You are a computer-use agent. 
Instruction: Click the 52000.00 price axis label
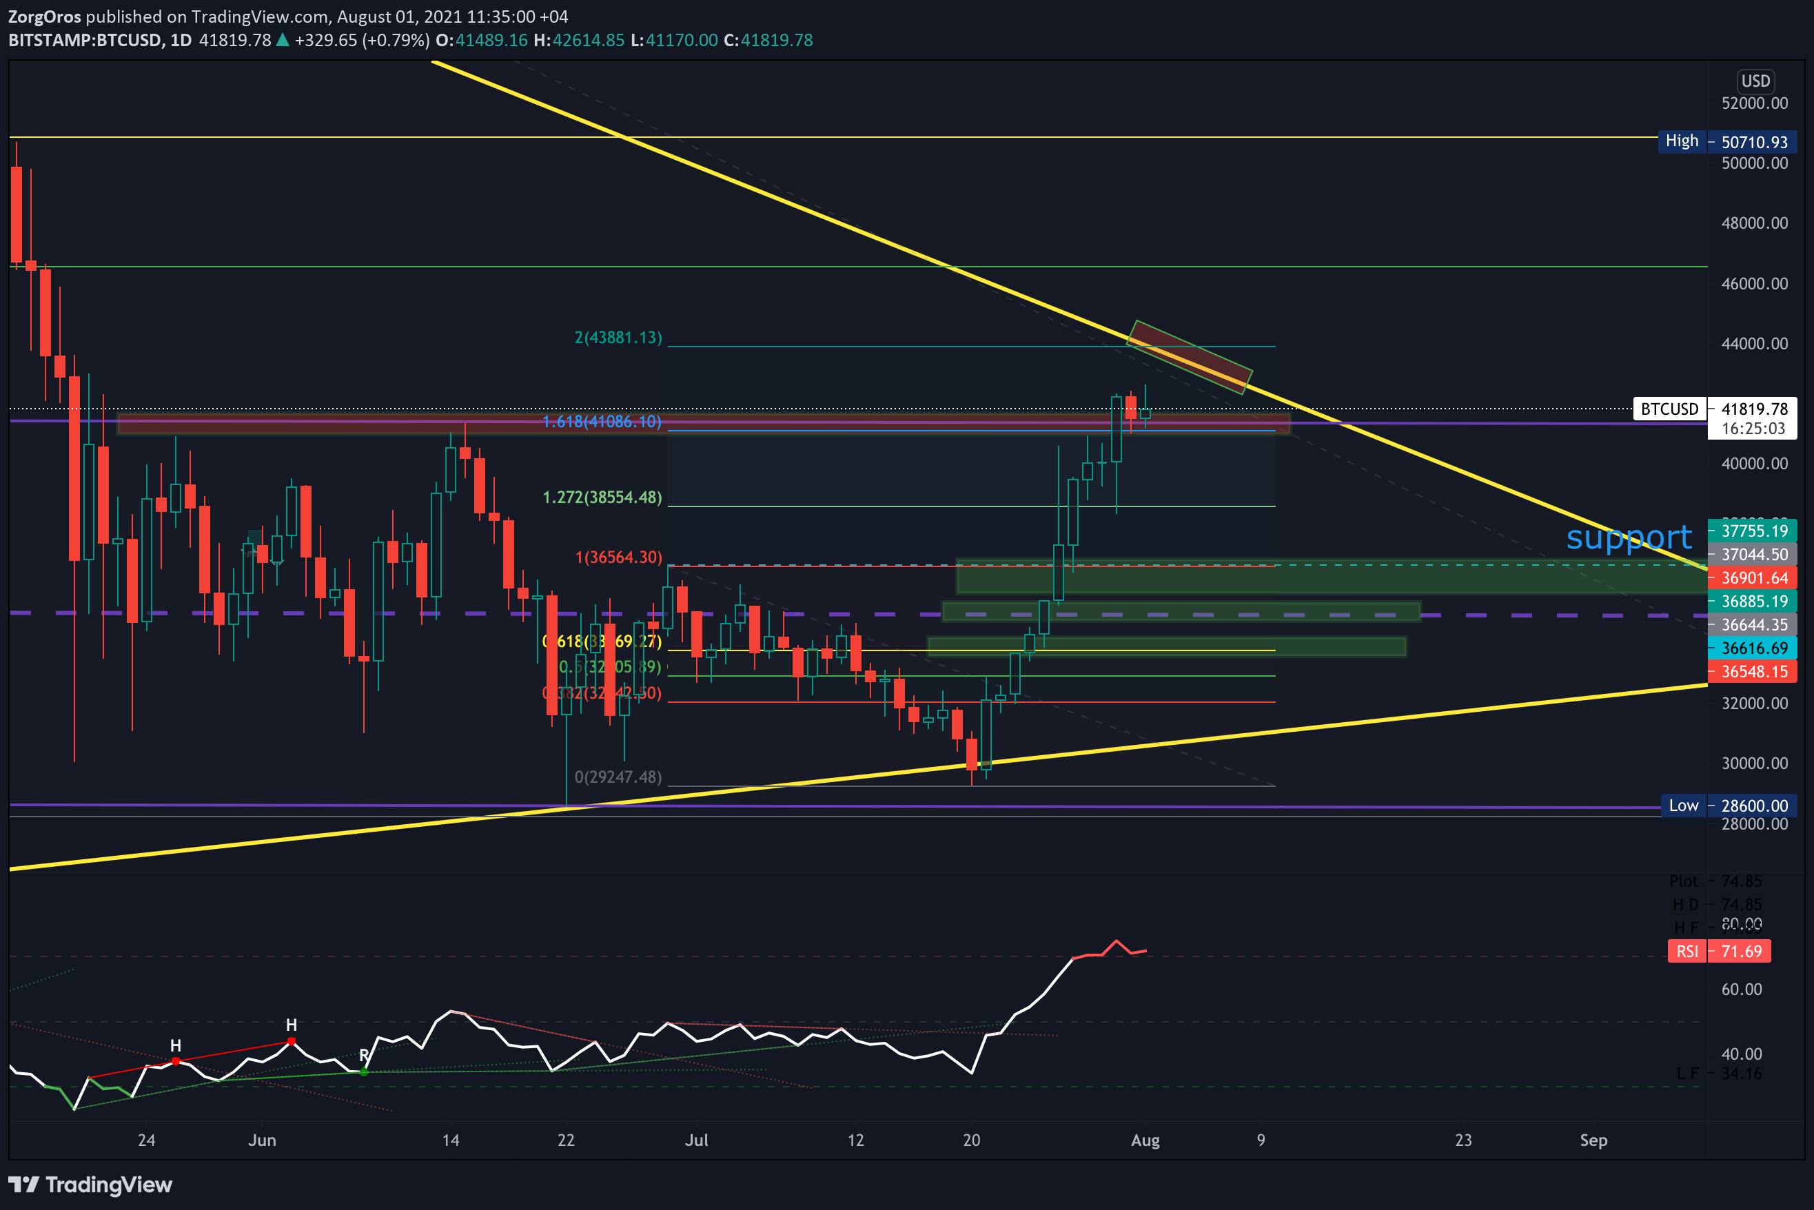coord(1755,103)
